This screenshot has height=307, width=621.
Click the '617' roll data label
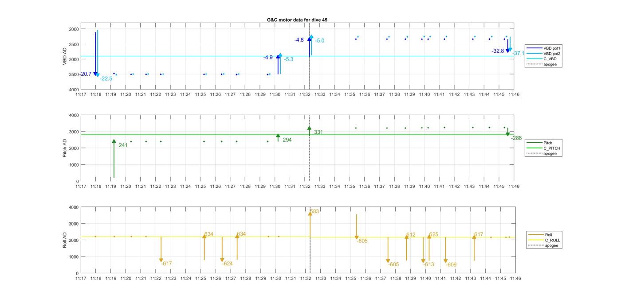[478, 234]
